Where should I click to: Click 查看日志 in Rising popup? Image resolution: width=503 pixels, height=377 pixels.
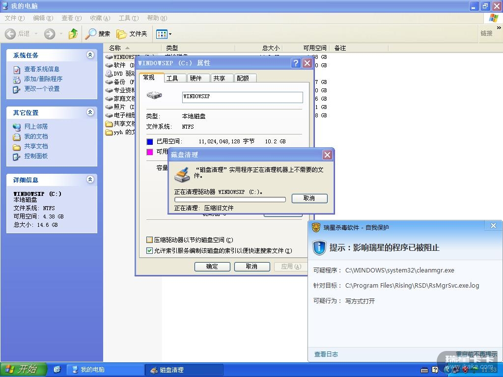tap(326, 354)
